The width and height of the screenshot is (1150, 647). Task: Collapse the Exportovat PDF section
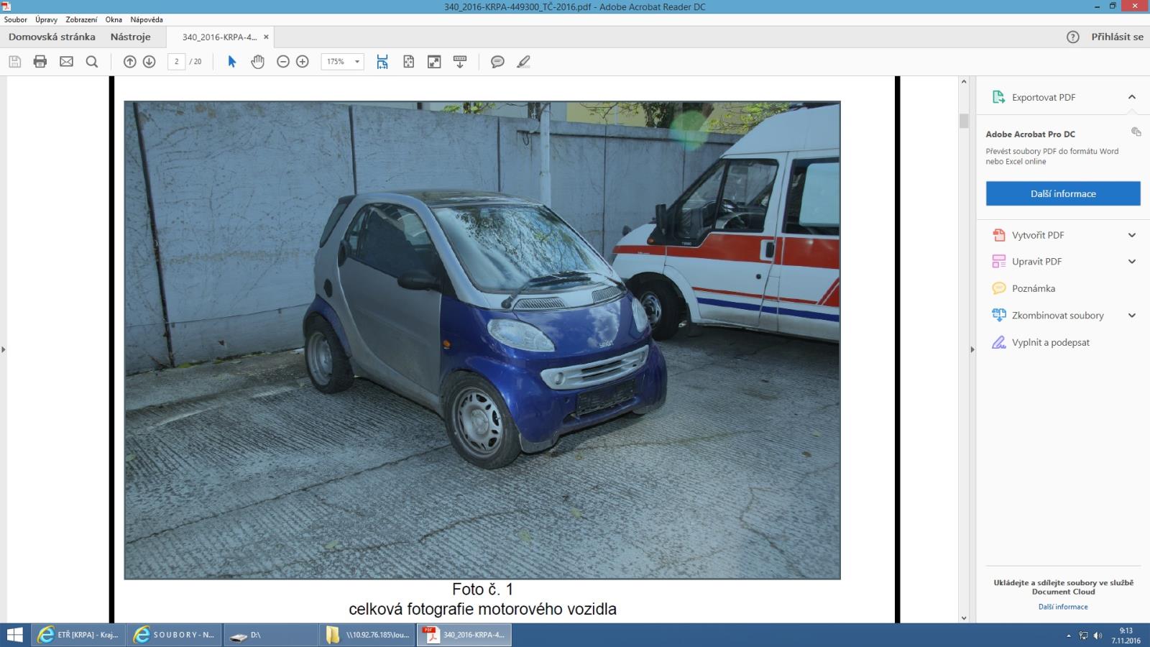1132,97
